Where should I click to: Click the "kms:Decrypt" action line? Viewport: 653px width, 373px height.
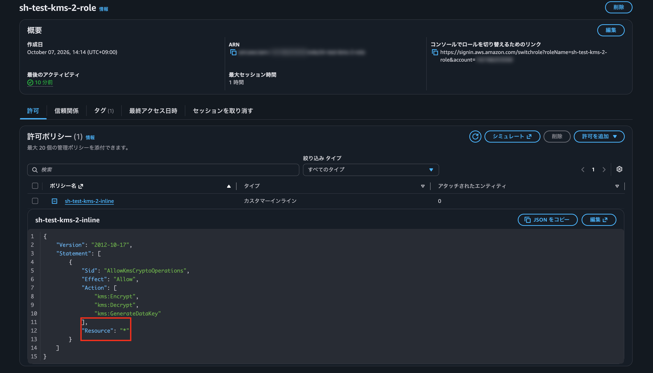[x=116, y=305]
